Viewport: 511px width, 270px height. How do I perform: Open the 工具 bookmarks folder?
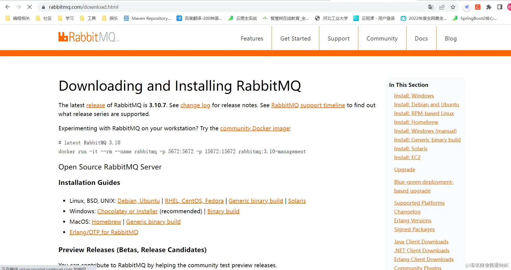pos(88,18)
